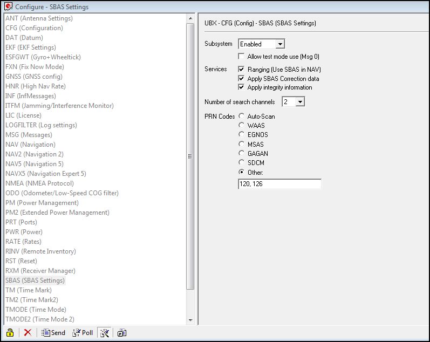
Task: Click the app icon in title bar
Action: (8, 7)
